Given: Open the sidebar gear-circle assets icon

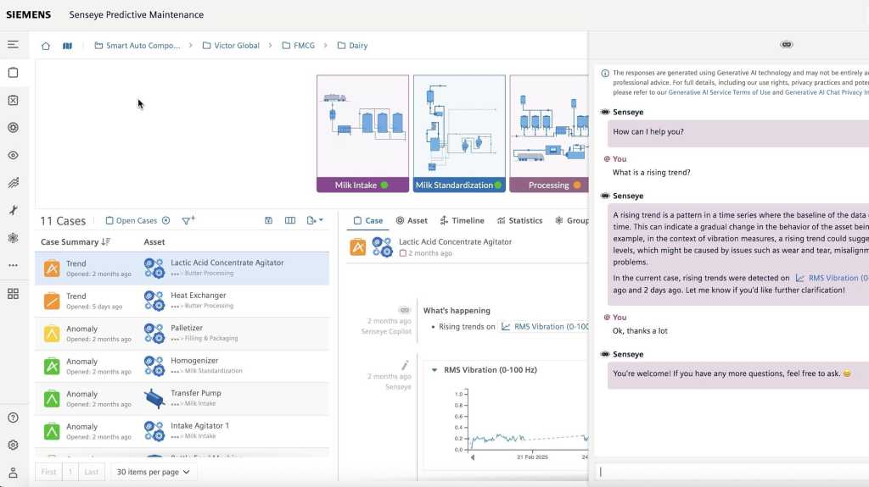Looking at the screenshot, I should (13, 128).
